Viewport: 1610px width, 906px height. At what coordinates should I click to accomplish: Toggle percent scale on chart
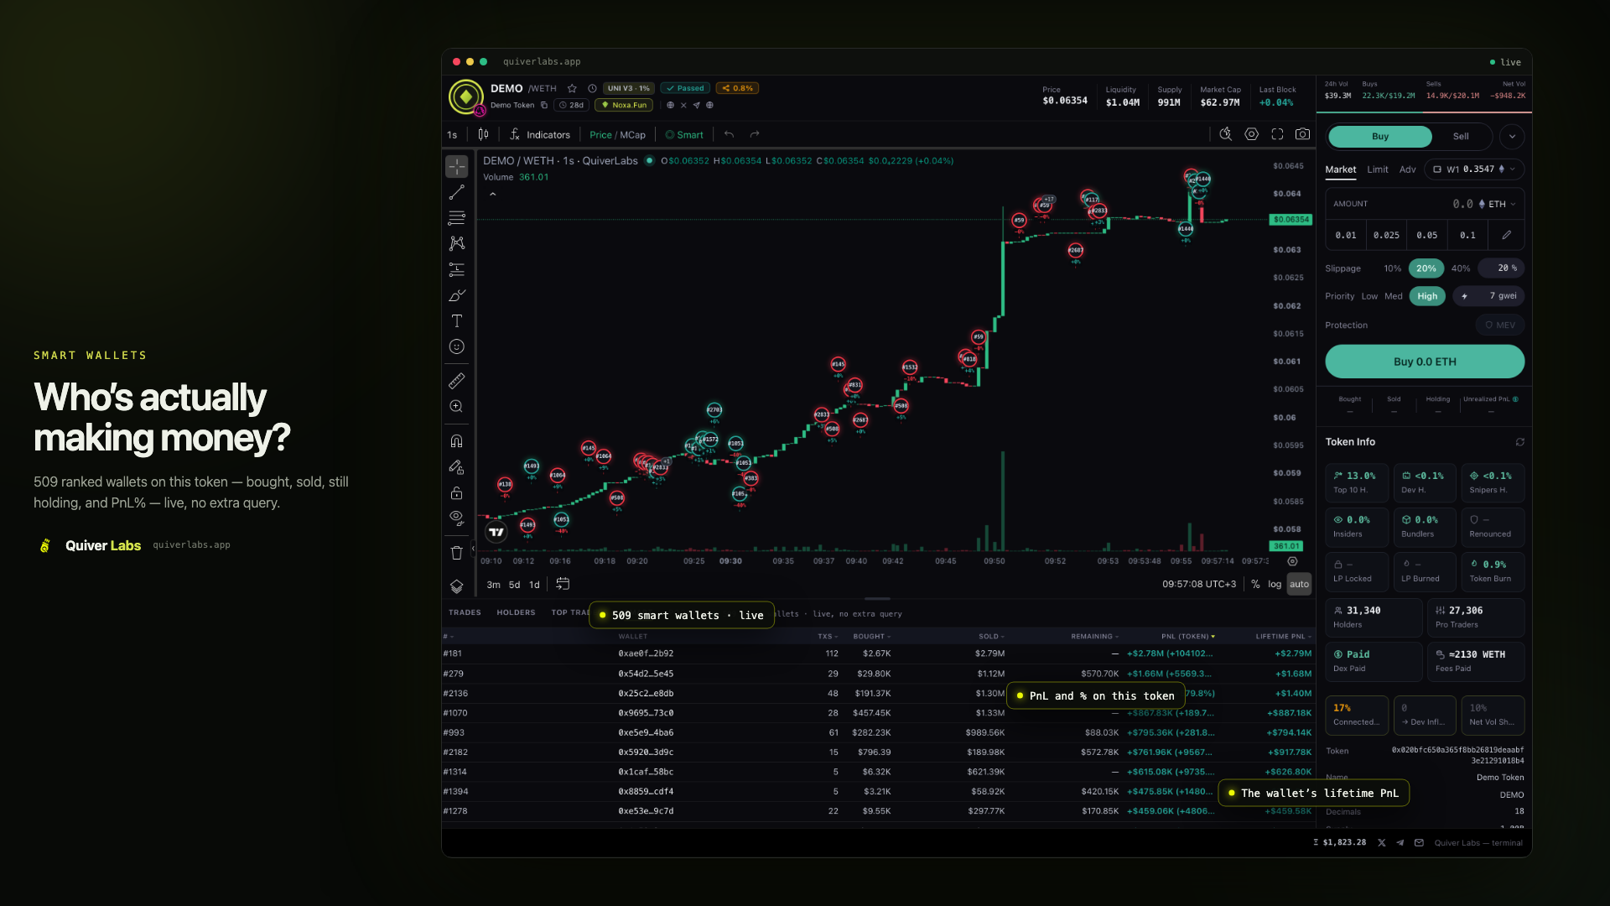1255,584
